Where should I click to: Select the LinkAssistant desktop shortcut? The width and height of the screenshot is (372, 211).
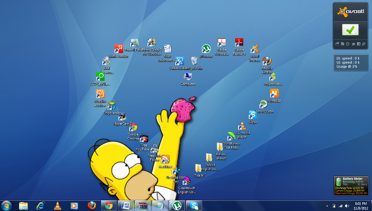click(179, 63)
